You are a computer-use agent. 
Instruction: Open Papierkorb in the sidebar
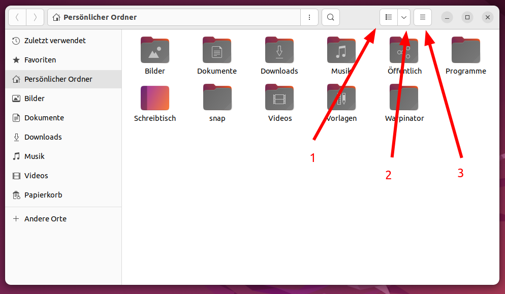(64, 195)
